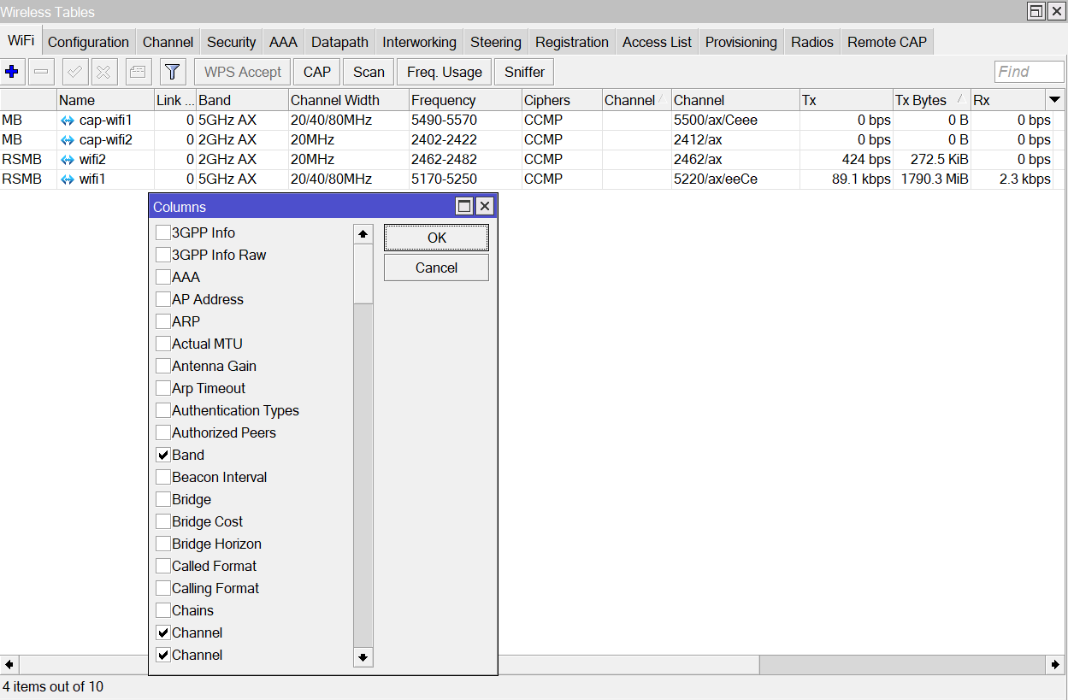Open the Registration tab

[x=572, y=42]
